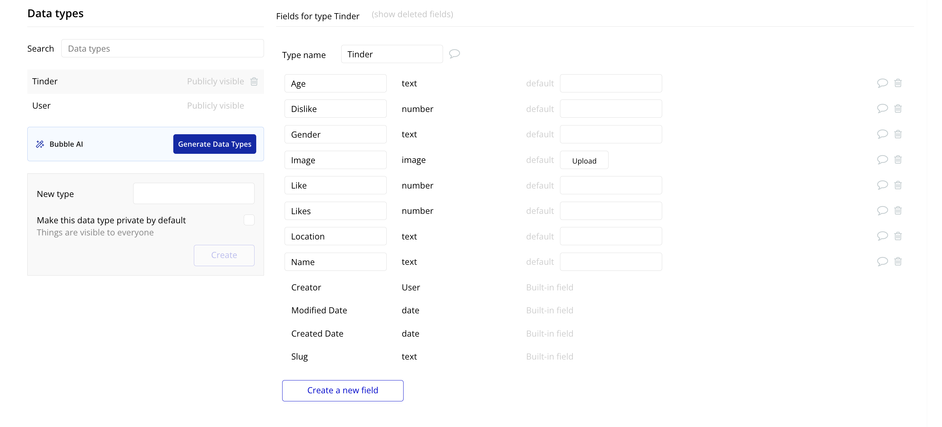942x427 pixels.
Task: Click Create a new field
Action: pyautogui.click(x=343, y=391)
